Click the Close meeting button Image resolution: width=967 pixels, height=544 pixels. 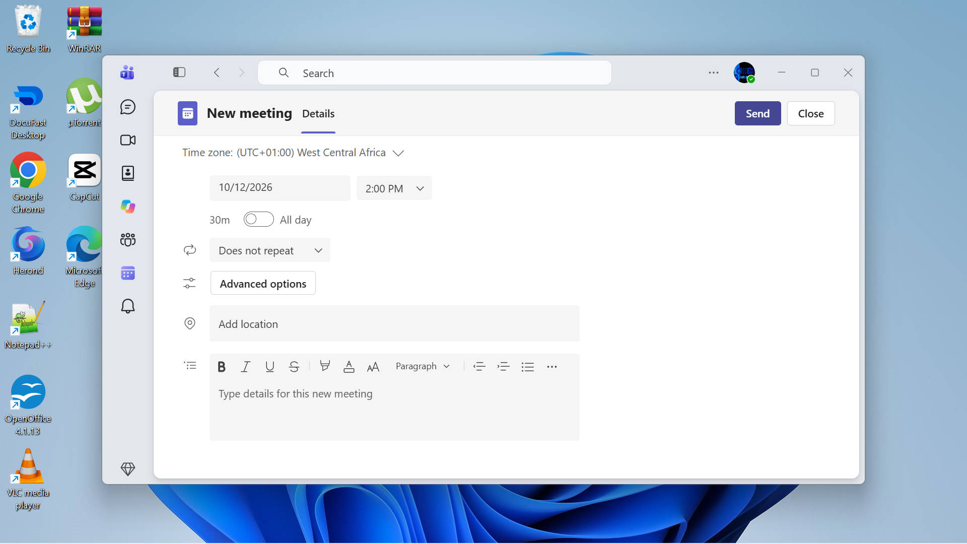point(811,113)
